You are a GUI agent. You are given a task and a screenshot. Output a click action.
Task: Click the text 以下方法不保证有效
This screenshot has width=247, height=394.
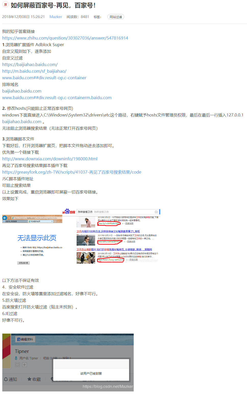pyautogui.click(x=21, y=280)
